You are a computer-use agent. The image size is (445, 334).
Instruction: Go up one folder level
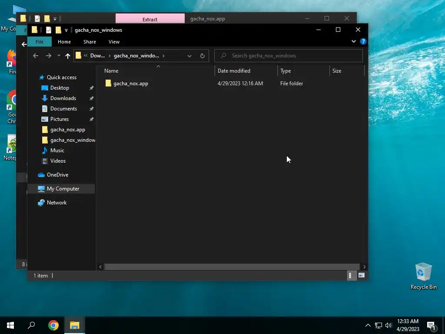[67, 56]
